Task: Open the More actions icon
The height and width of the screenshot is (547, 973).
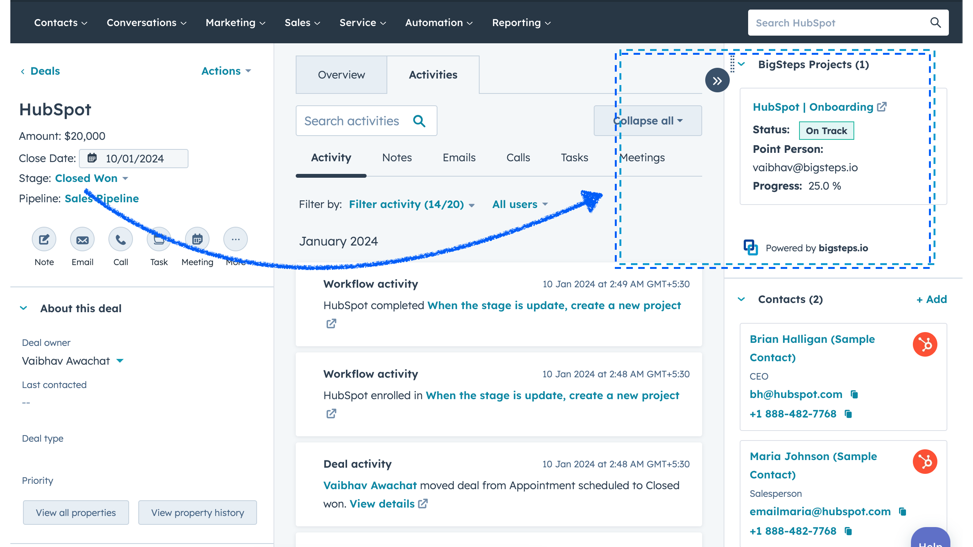Action: (235, 239)
